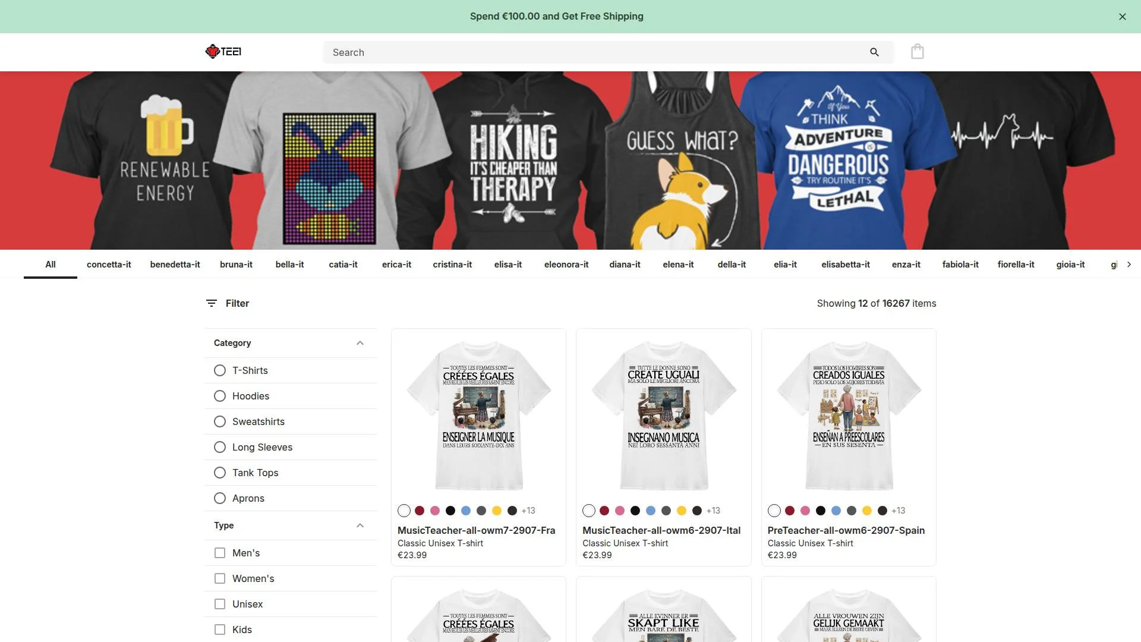Open the enza-it tab
1141x642 pixels.
click(906, 265)
